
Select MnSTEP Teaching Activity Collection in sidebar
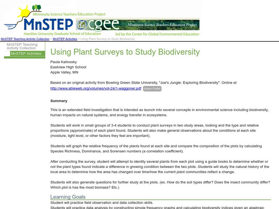22,46
